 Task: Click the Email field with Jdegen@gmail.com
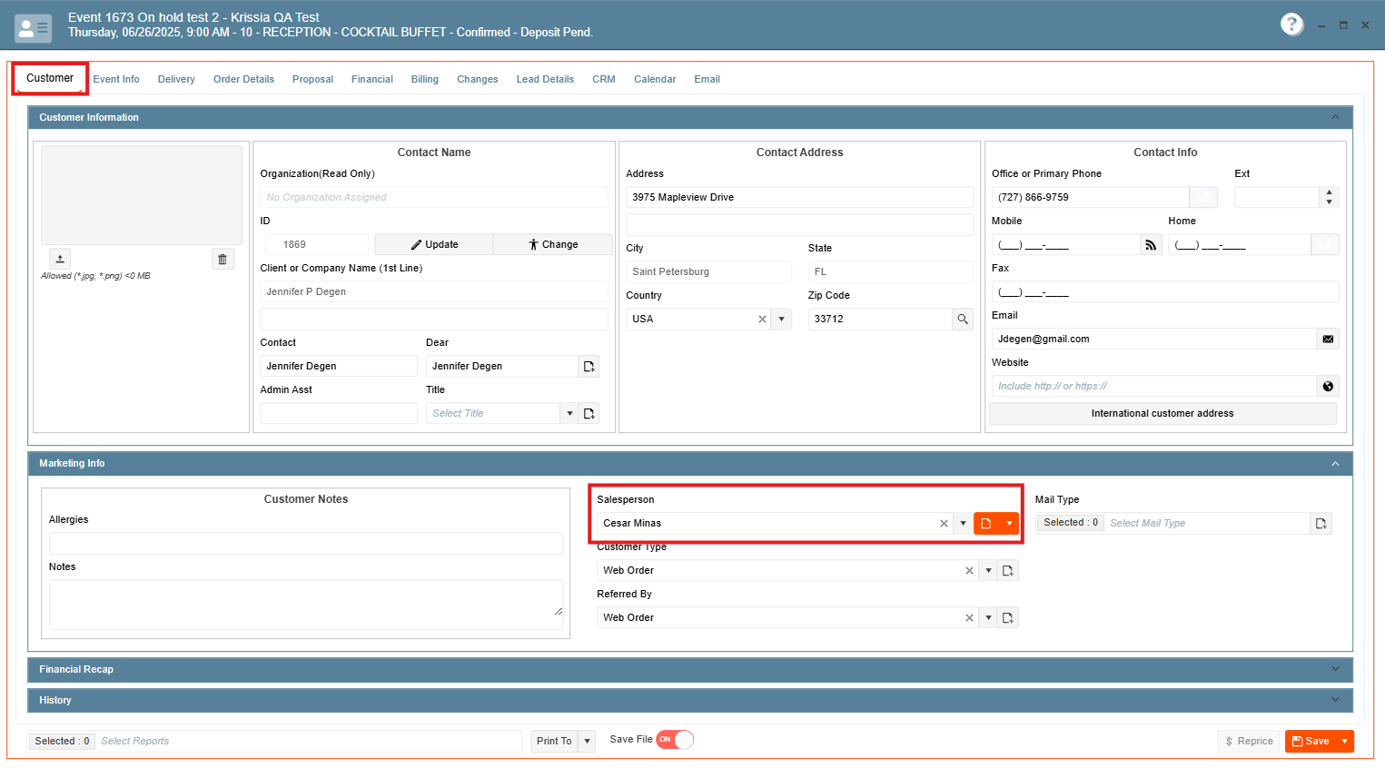(x=1154, y=339)
